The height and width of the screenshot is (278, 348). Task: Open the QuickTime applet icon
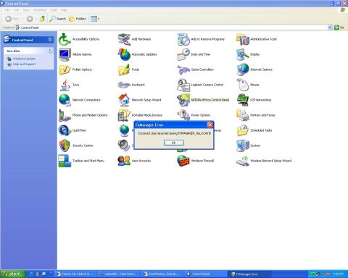point(72,130)
